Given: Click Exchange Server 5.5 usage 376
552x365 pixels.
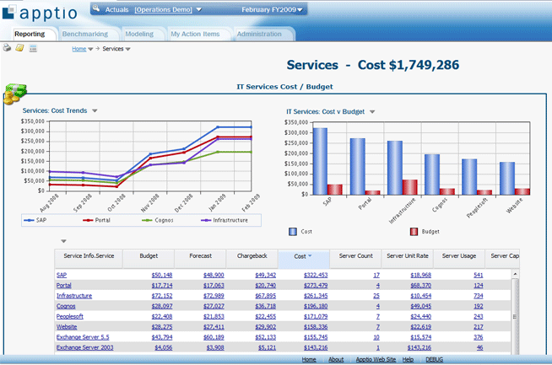Looking at the screenshot, I should click(479, 337).
